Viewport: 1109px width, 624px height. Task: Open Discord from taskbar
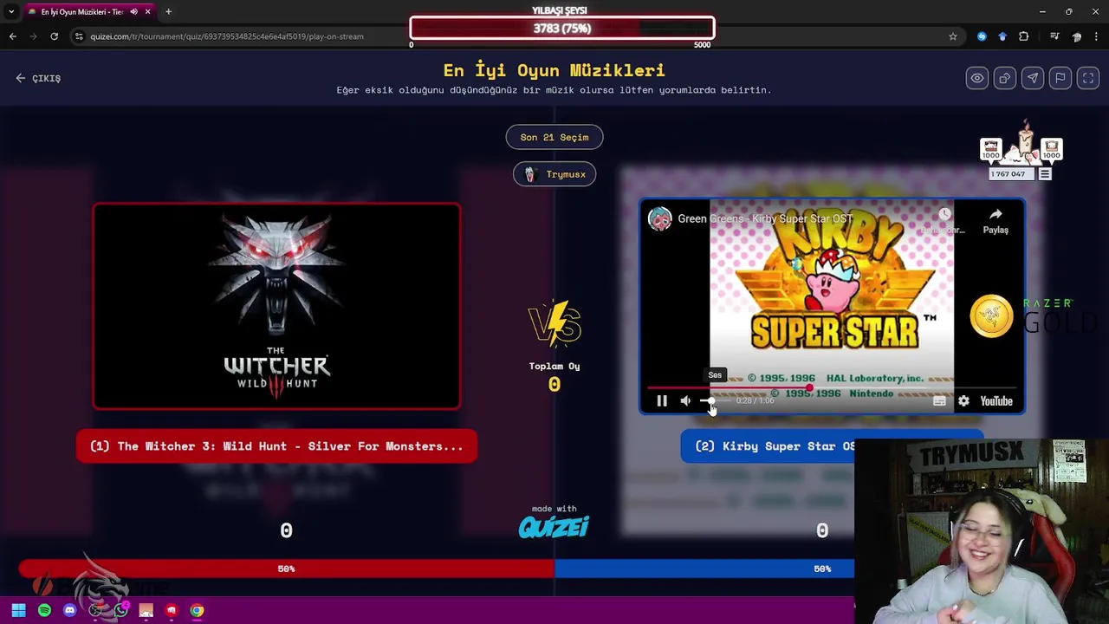pyautogui.click(x=69, y=610)
